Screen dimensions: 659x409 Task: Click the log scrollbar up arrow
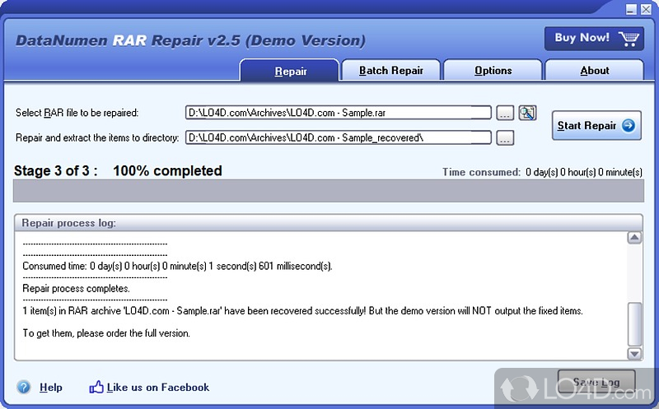point(634,238)
